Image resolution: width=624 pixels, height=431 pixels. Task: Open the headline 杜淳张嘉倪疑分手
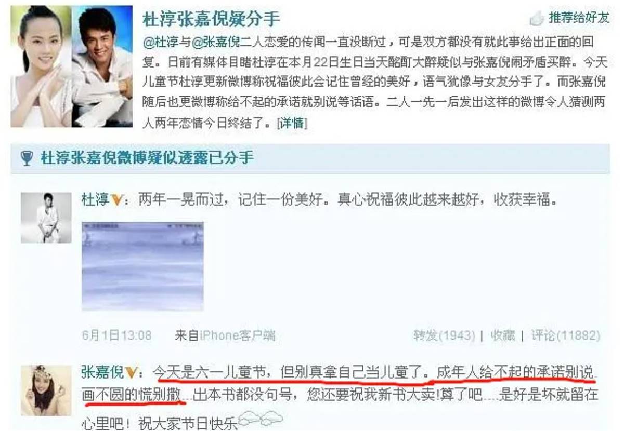(211, 19)
